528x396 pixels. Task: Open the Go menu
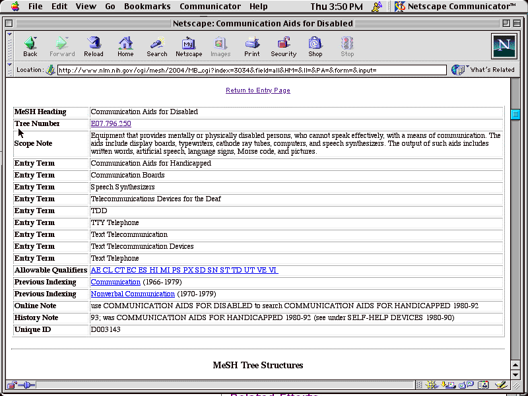(110, 6)
